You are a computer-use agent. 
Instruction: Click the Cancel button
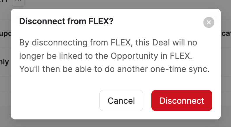click(x=121, y=100)
